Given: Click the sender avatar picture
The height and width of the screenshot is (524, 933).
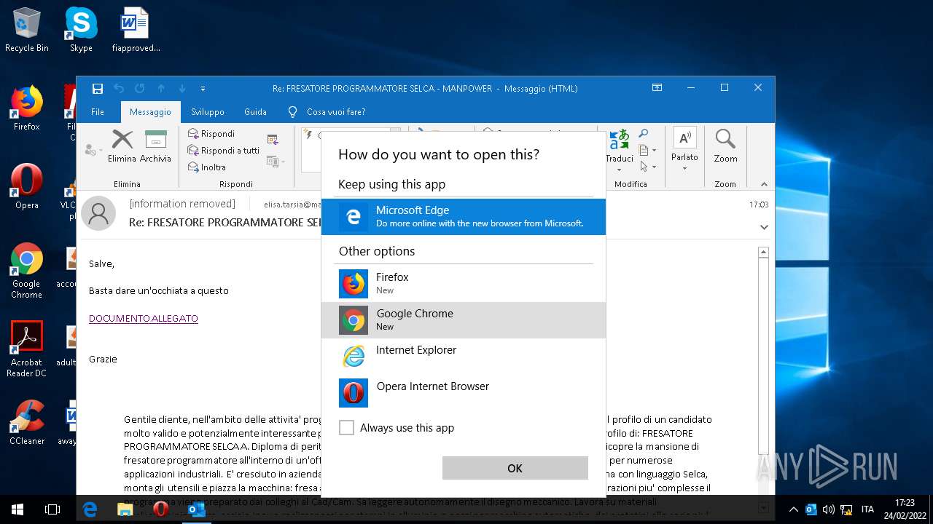Looking at the screenshot, I should click(x=98, y=213).
